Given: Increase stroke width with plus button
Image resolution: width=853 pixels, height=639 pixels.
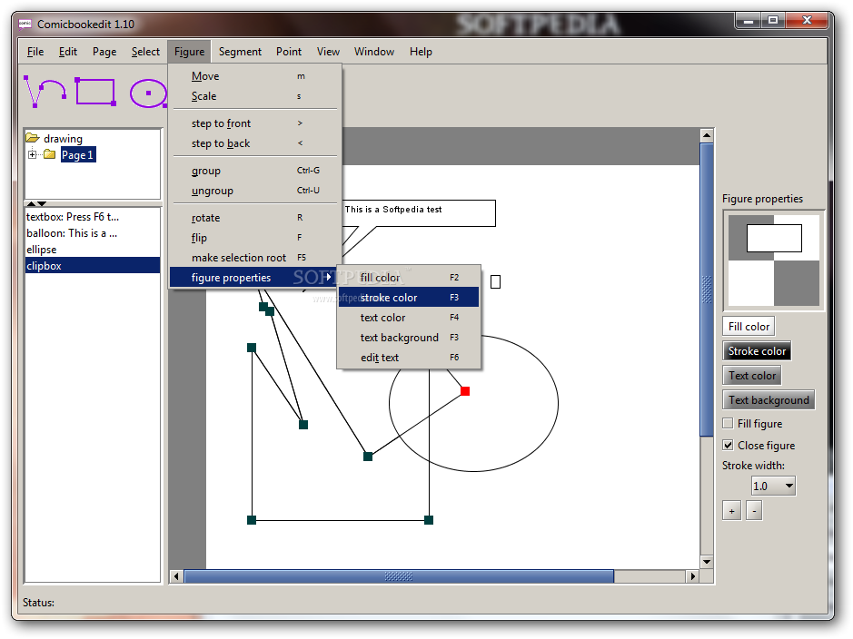Looking at the screenshot, I should coord(731,511).
